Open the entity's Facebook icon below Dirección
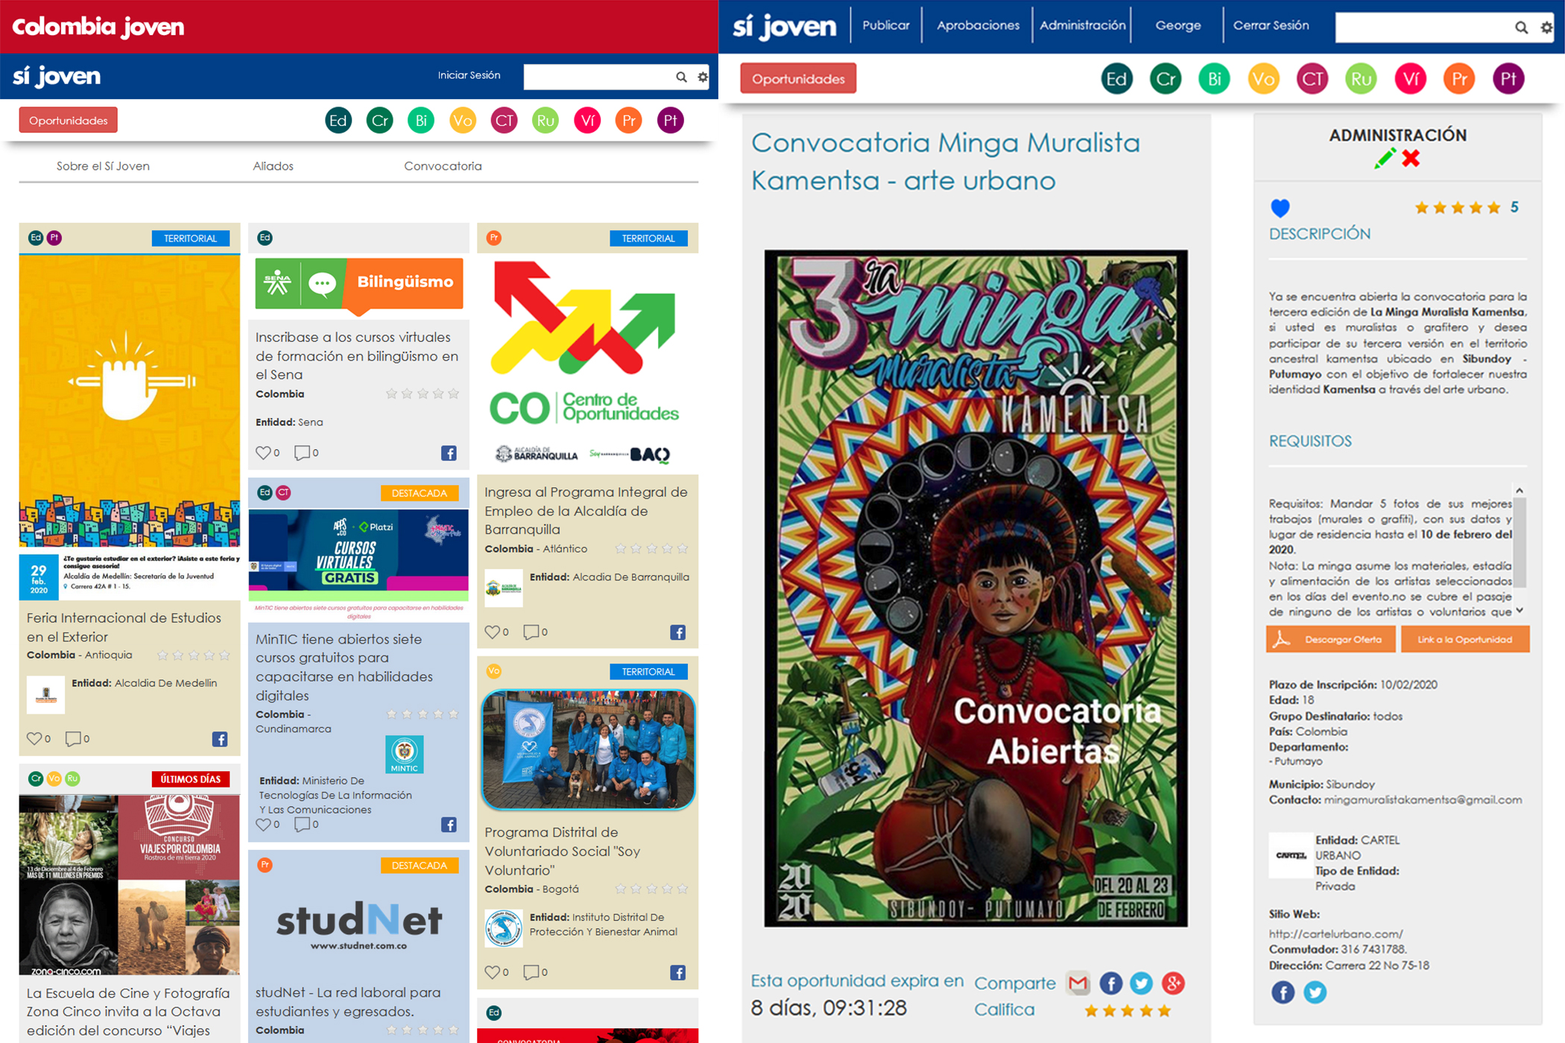1565x1043 pixels. [x=1283, y=992]
